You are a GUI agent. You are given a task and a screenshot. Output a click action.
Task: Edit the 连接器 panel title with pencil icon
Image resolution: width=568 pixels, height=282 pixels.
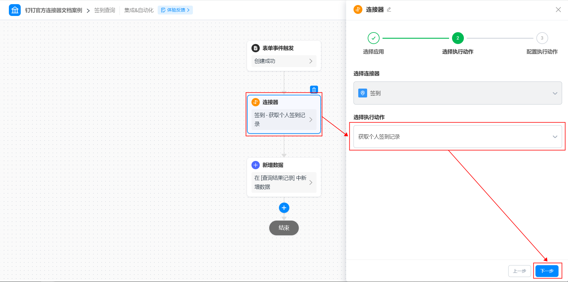coord(389,10)
